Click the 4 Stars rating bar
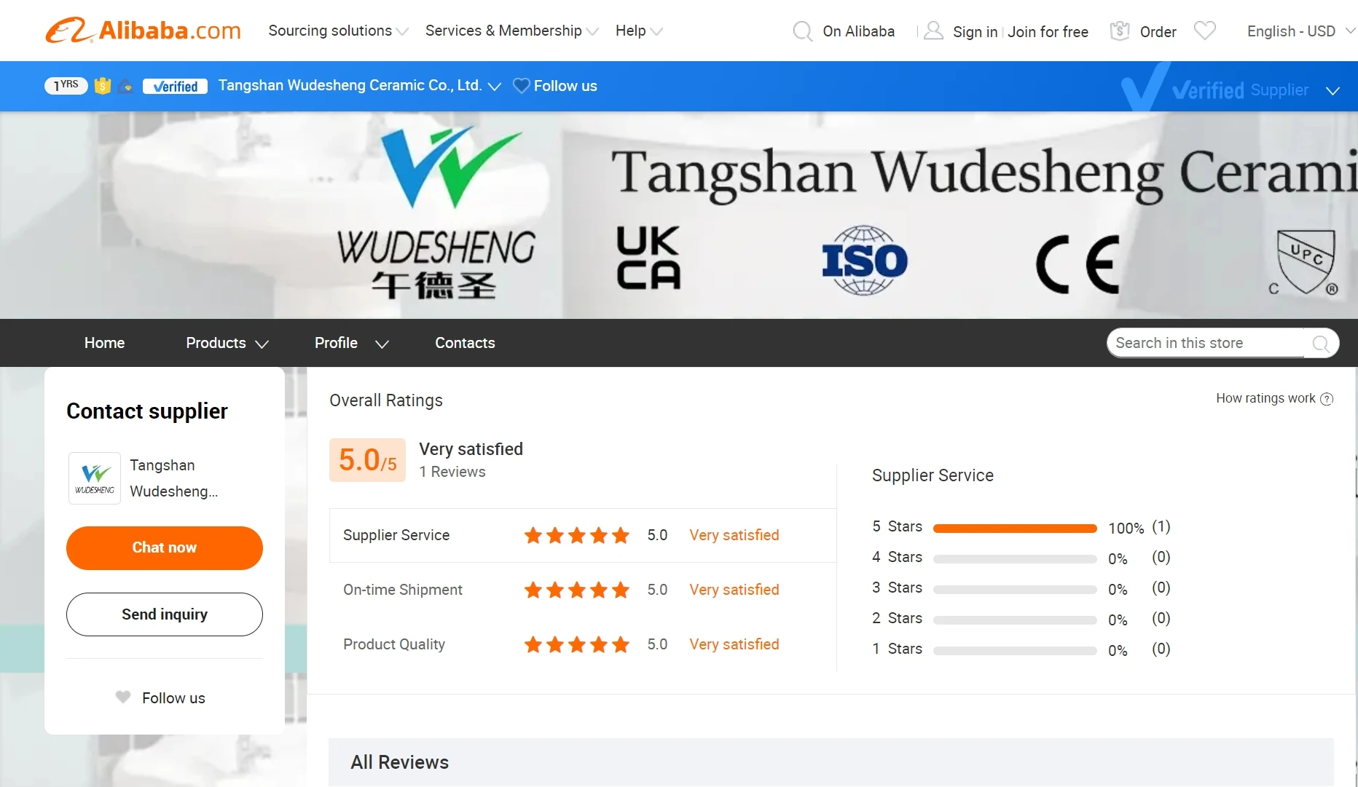This screenshot has width=1358, height=787. click(1015, 559)
